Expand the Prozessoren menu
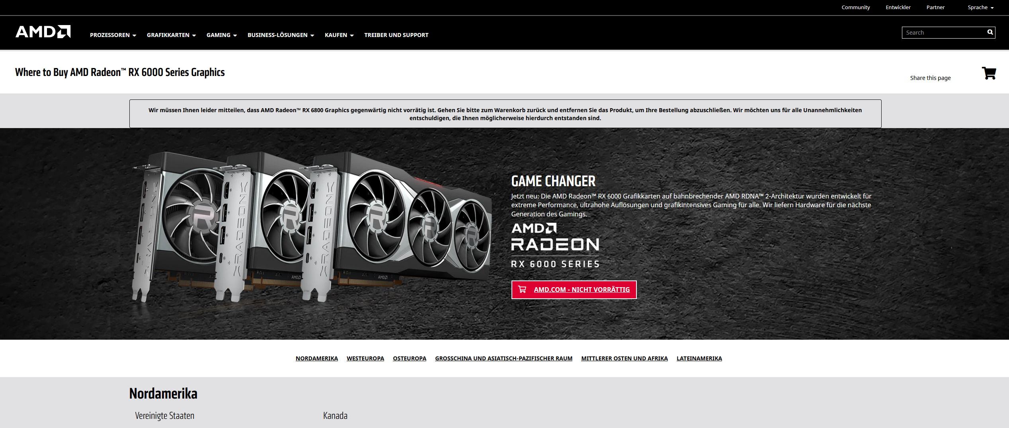 (113, 35)
